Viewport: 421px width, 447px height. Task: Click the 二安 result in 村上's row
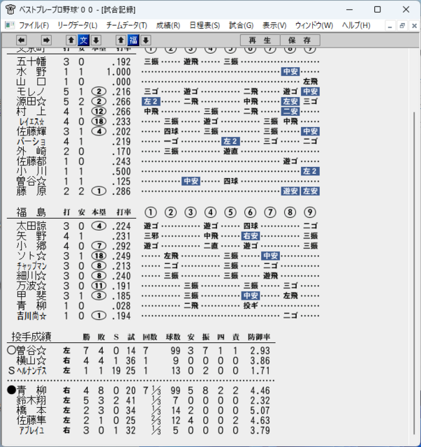pos(290,112)
